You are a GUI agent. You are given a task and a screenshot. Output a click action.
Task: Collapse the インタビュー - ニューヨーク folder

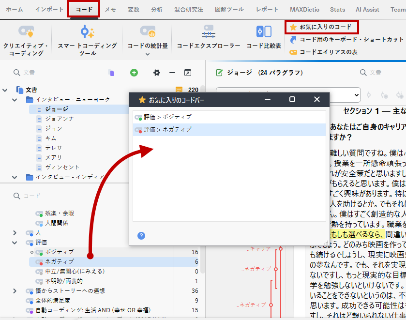(x=15, y=100)
